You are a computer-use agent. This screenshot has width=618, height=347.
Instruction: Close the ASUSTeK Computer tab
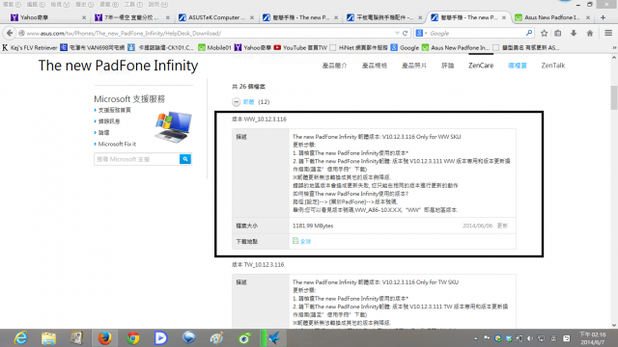(x=252, y=17)
